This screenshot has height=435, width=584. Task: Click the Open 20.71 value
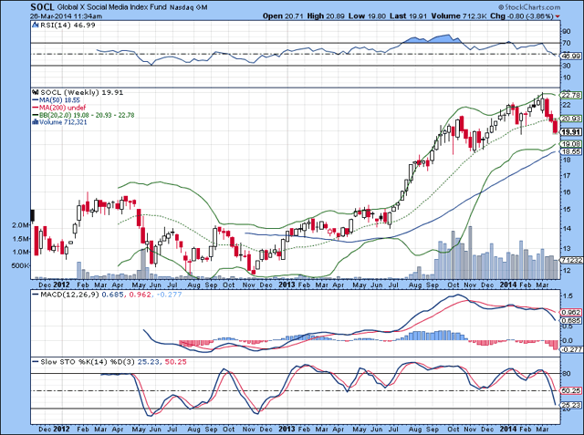point(283,16)
